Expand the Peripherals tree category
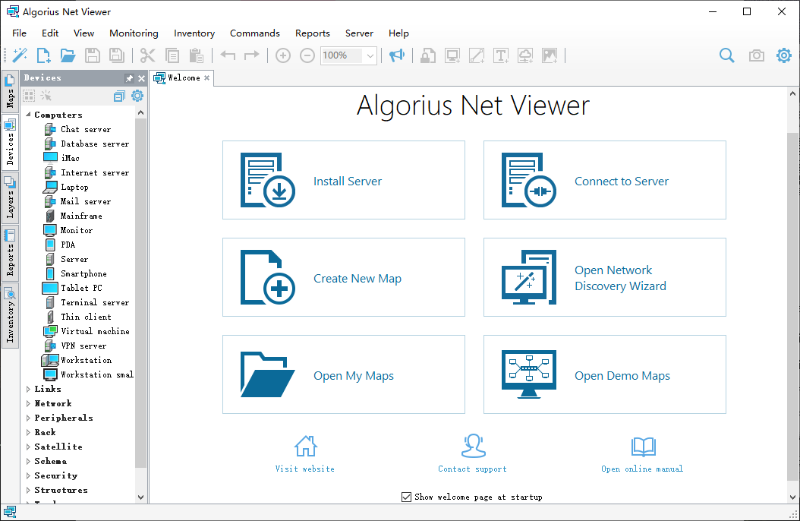Image resolution: width=800 pixels, height=521 pixels. click(x=28, y=418)
